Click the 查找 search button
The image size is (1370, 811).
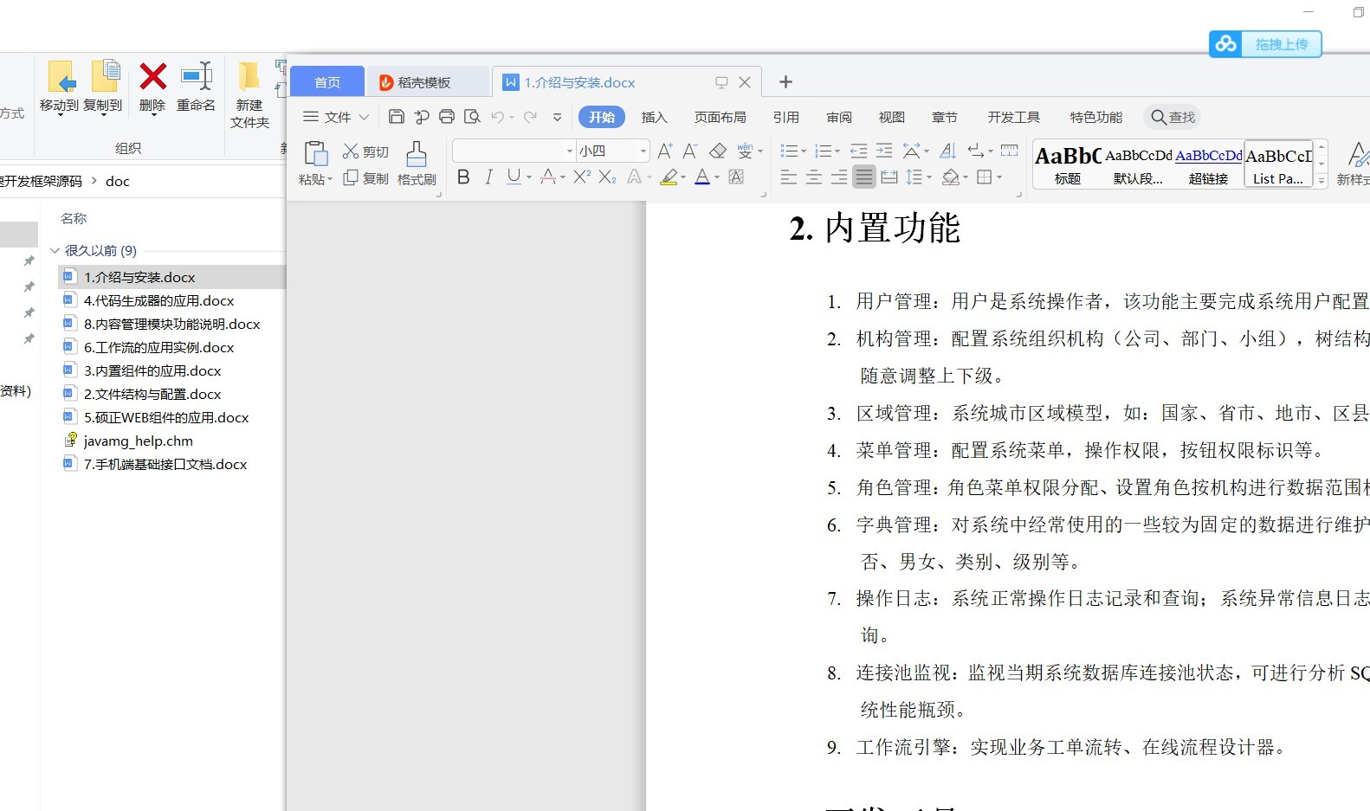tap(1173, 117)
